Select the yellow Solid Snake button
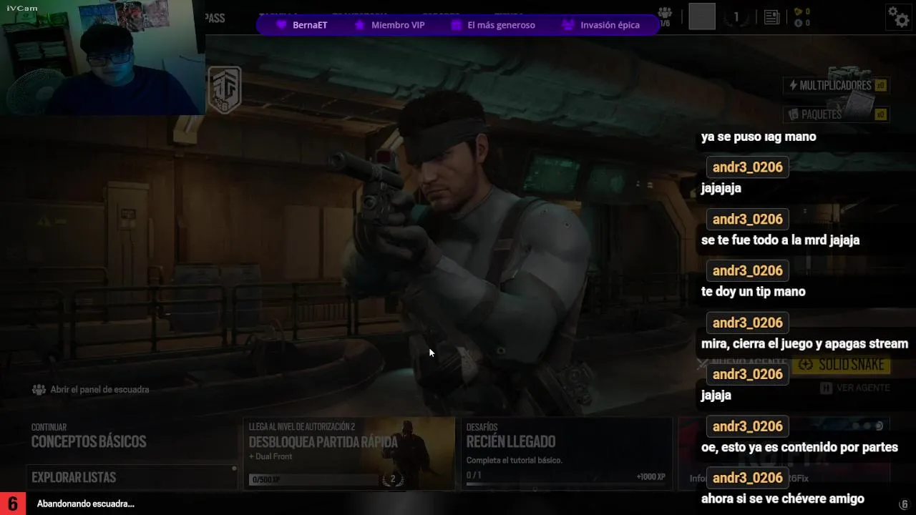The width and height of the screenshot is (916, 515). [842, 365]
